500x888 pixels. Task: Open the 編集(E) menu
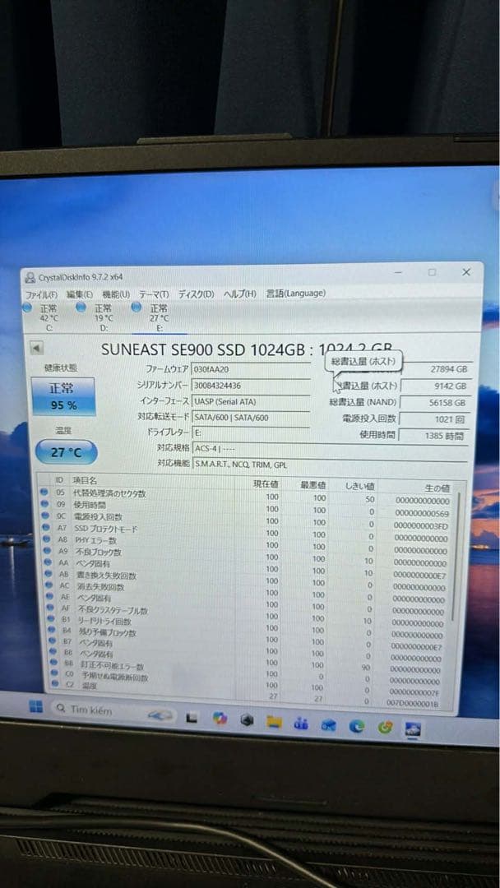[x=79, y=294]
